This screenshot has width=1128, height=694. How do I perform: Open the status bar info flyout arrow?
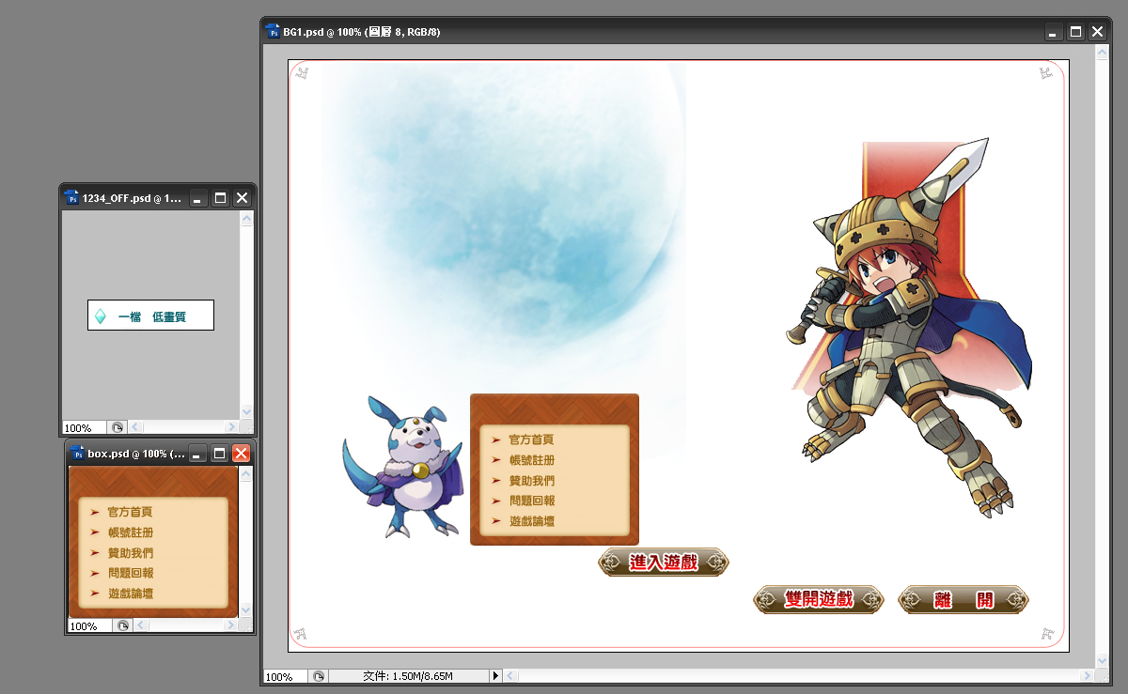coord(496,676)
